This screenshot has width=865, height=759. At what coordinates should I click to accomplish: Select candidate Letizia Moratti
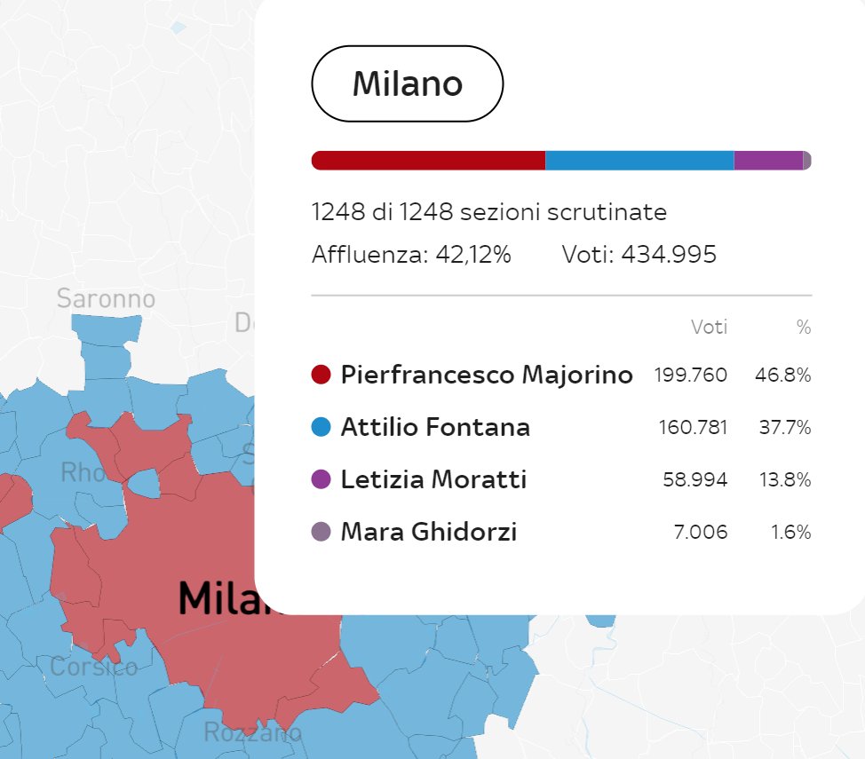click(433, 480)
